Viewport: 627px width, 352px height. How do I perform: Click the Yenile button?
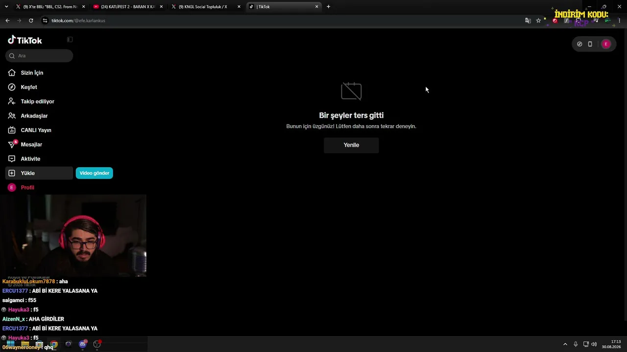point(351,145)
